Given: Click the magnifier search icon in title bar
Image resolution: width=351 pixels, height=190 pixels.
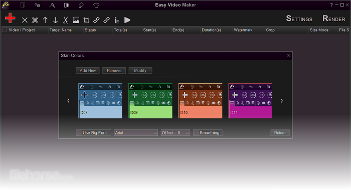Looking at the screenshot, I should click(81, 5).
